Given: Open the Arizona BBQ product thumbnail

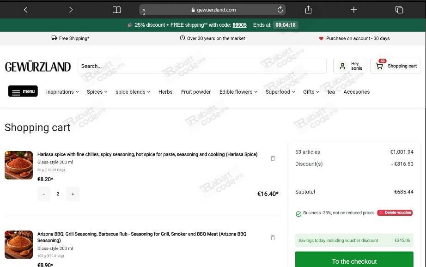Looking at the screenshot, I should coord(19,245).
